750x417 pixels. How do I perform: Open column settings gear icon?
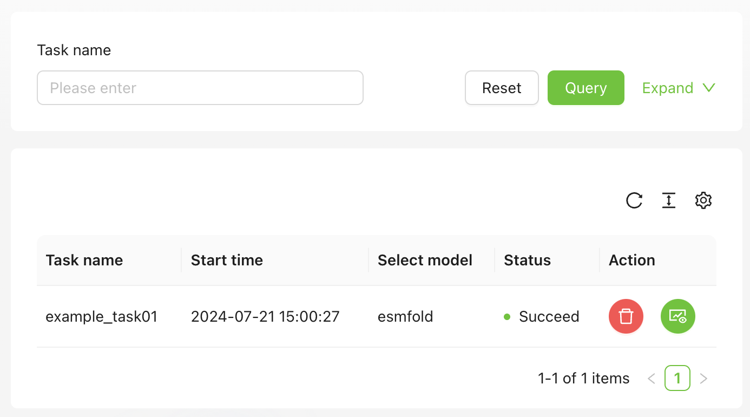[703, 200]
